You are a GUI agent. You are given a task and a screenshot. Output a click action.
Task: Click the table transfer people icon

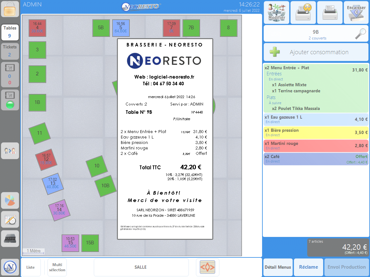click(x=10, y=151)
